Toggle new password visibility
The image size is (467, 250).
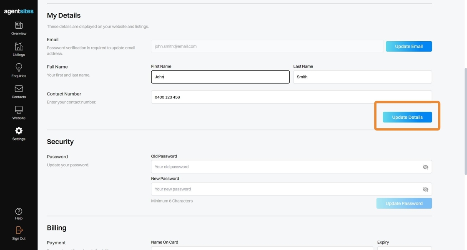pos(425,190)
